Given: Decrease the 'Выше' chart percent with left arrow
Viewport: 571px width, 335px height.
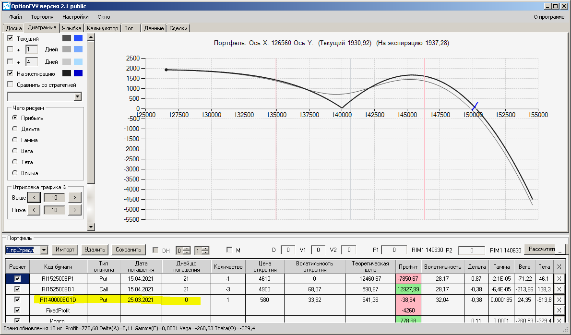Looking at the screenshot, I should pos(34,197).
